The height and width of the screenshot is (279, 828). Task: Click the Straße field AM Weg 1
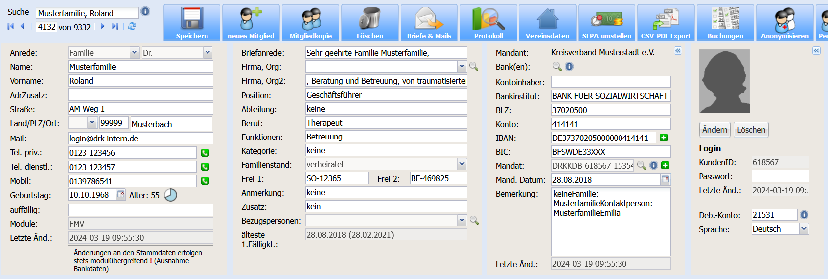click(141, 109)
